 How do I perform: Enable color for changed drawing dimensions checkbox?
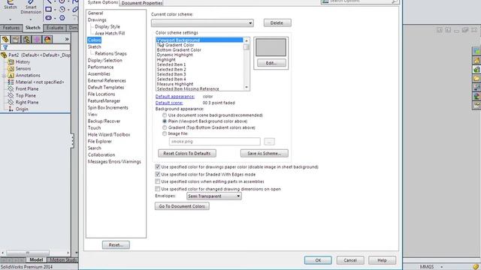[x=158, y=189]
